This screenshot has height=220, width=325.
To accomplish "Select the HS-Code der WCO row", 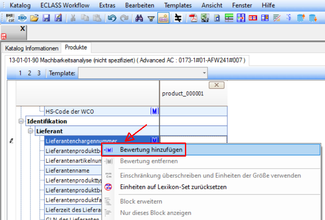I will [x=102, y=111].
